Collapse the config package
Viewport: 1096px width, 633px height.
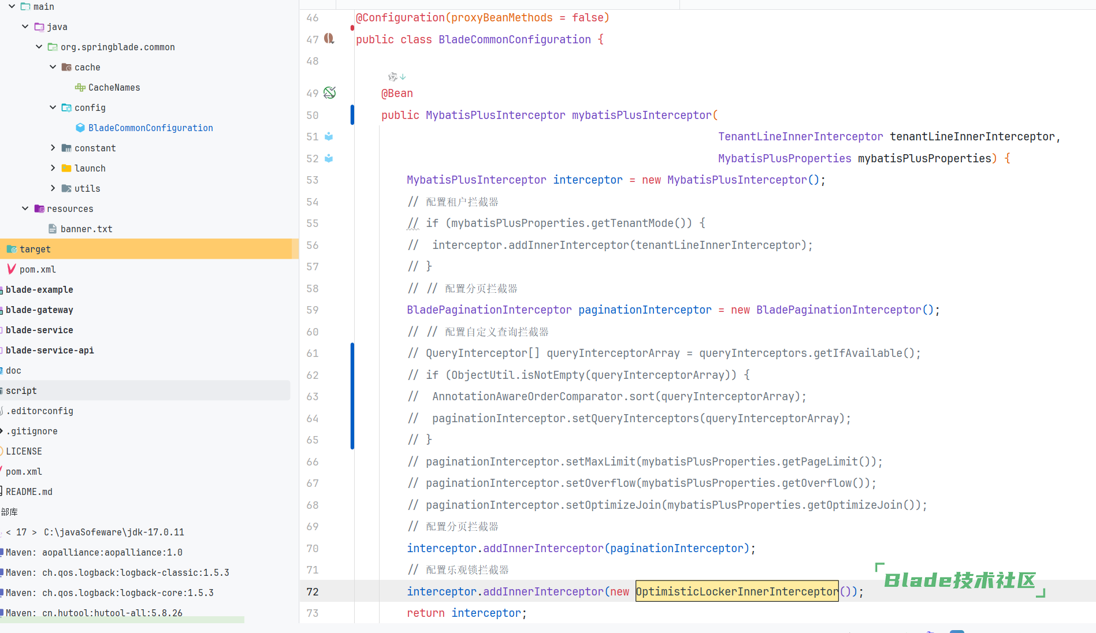coord(53,107)
